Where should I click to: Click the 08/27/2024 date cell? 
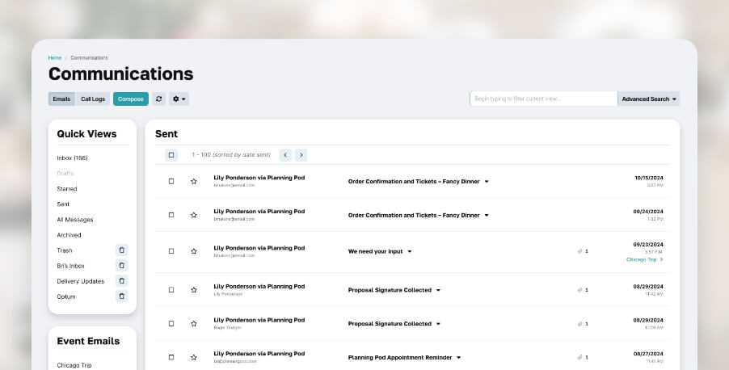tap(648, 354)
